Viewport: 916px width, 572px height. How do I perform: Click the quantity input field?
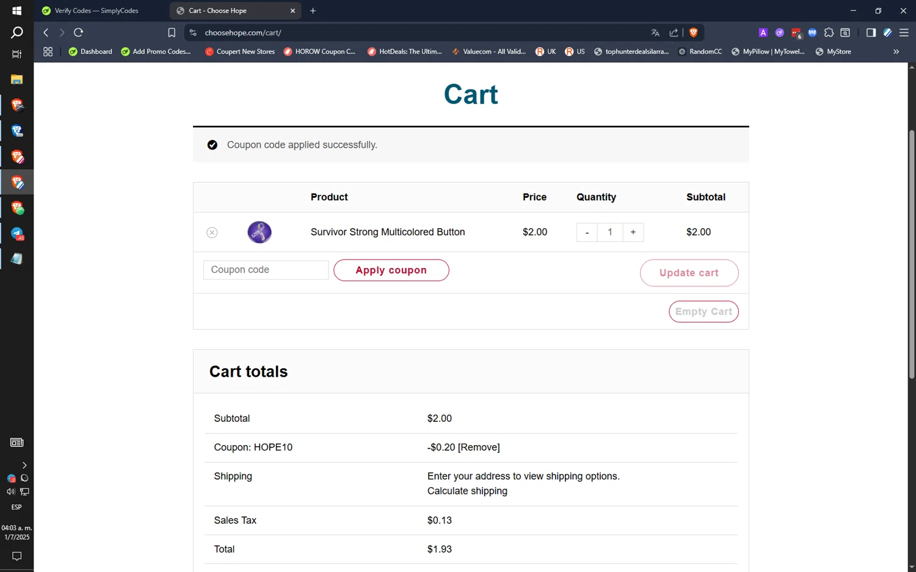[610, 232]
